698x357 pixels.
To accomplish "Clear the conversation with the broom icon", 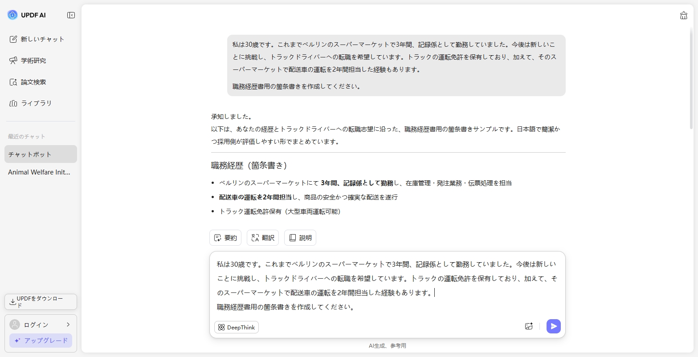I will (684, 15).
